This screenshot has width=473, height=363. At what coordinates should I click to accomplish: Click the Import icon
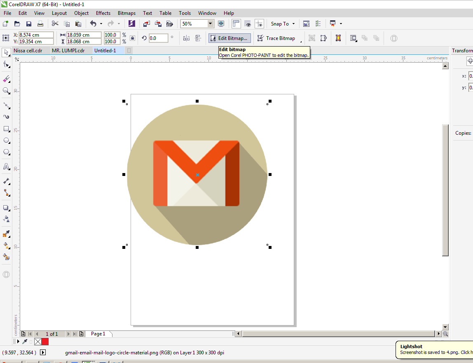[x=147, y=23]
